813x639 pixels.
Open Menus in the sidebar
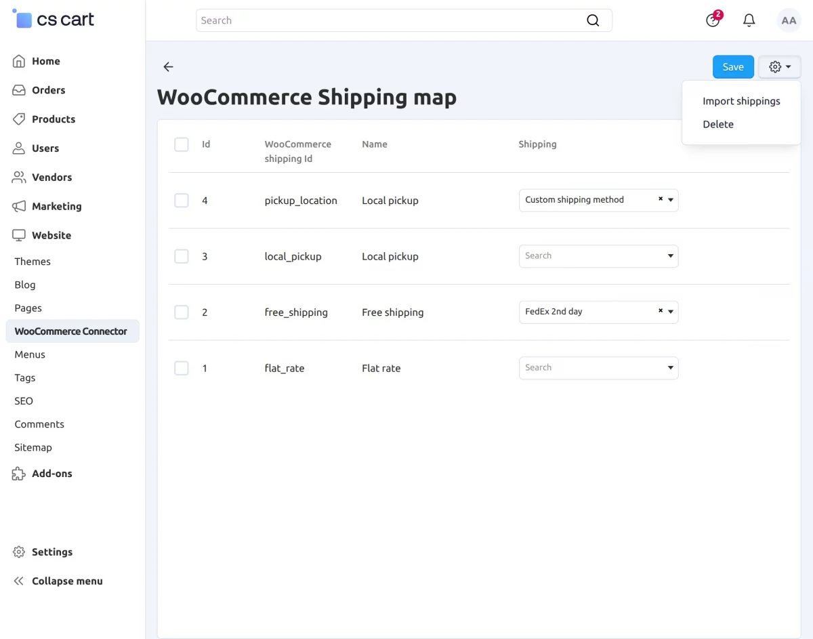point(30,354)
